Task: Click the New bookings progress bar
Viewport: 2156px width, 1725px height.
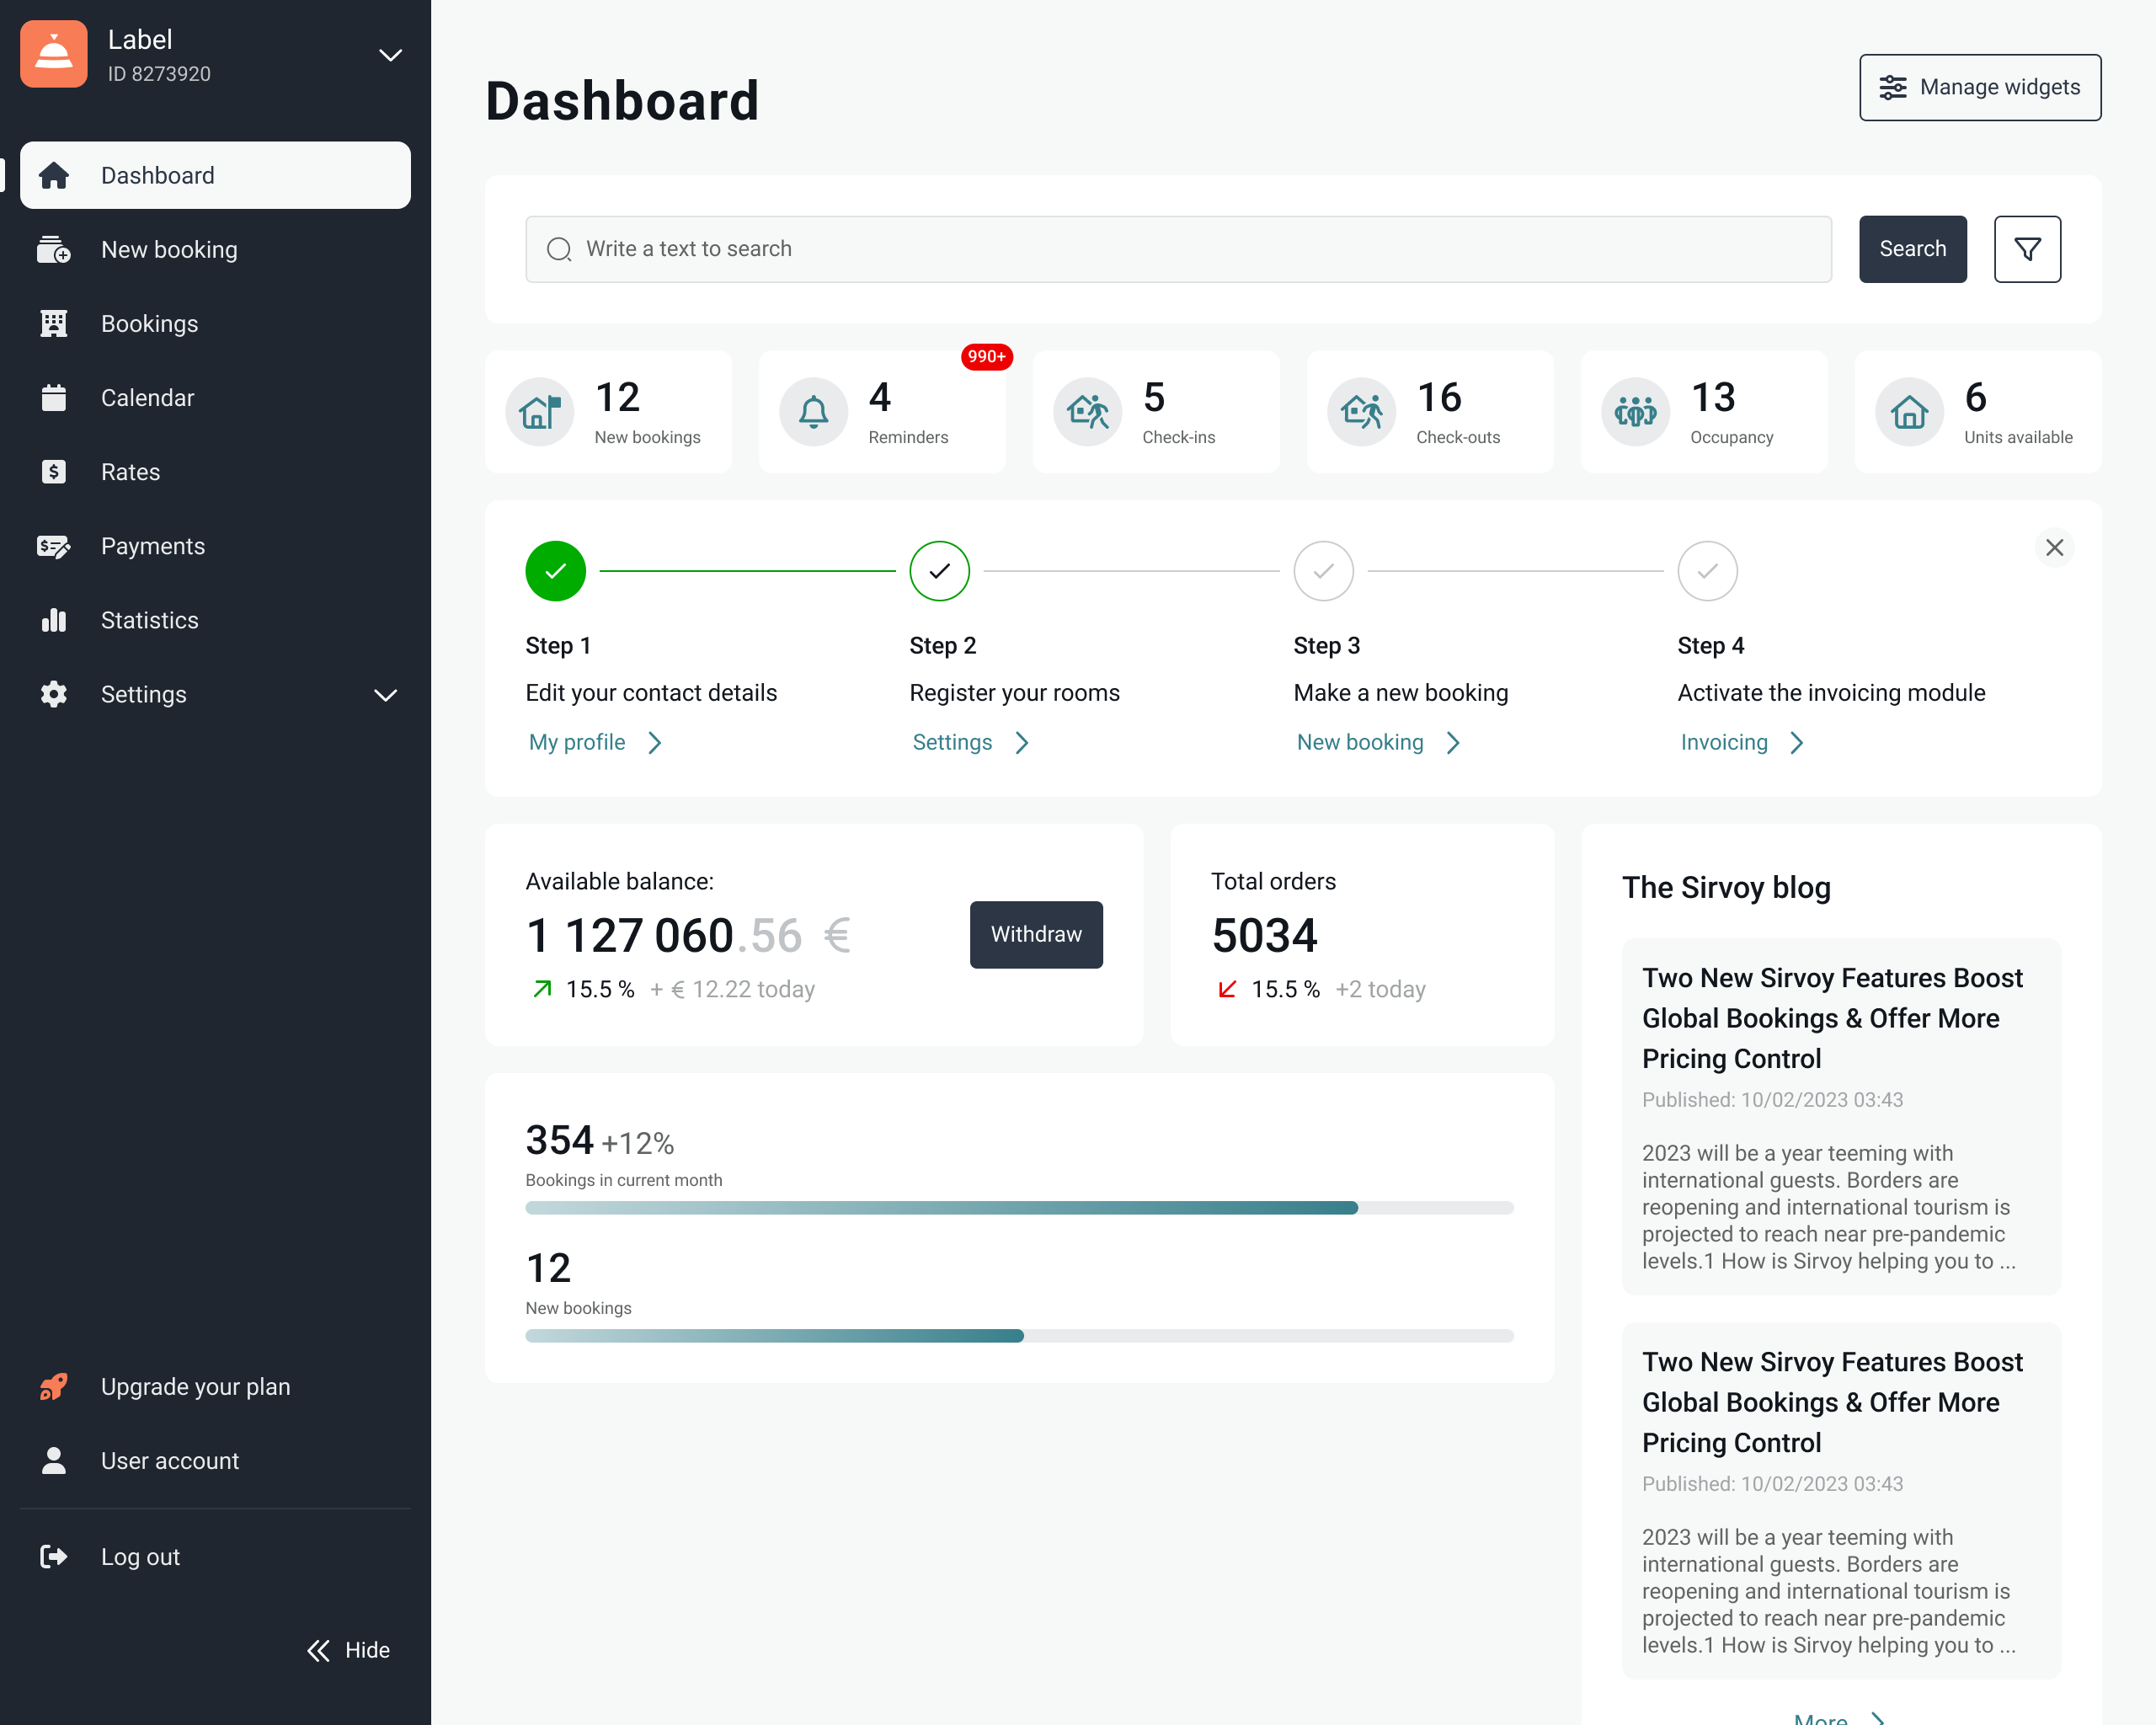Action: point(1019,1336)
